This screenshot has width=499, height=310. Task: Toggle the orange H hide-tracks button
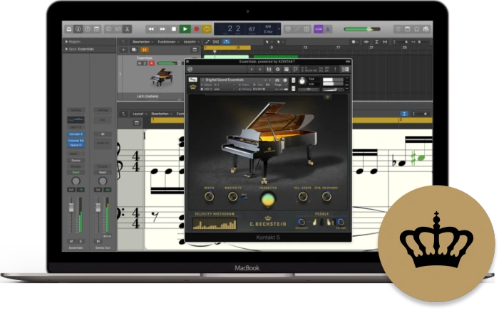click(145, 50)
